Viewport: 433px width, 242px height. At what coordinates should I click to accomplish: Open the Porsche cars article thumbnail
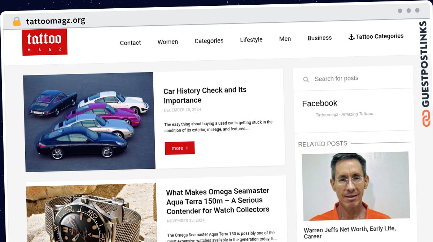(x=89, y=122)
